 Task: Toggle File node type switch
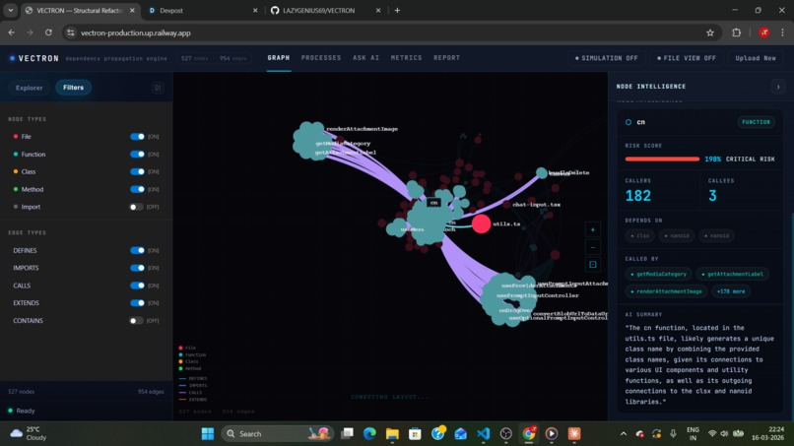(137, 137)
